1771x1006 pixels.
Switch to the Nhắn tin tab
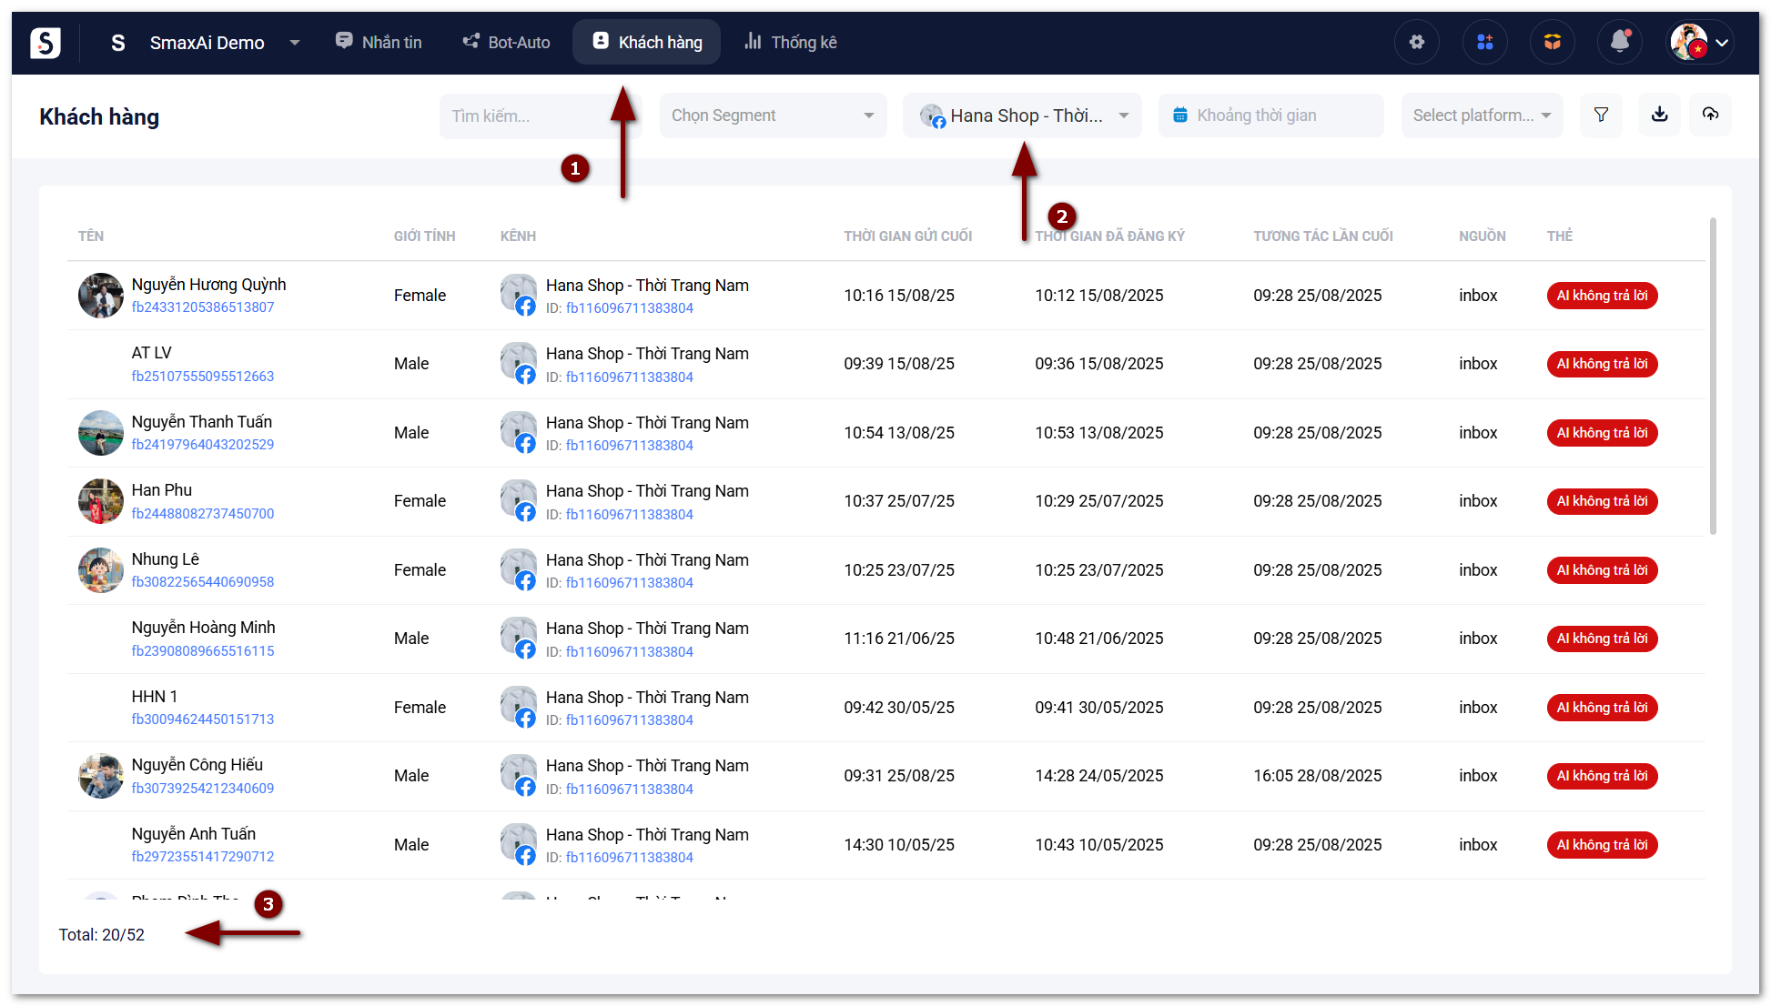pos(379,42)
